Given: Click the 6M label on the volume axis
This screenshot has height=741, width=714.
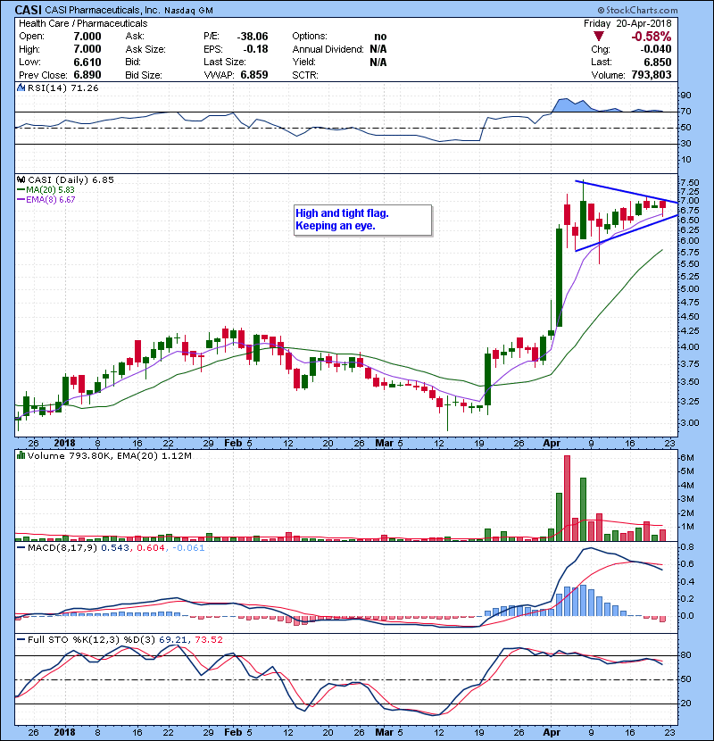Looking at the screenshot, I should point(687,457).
